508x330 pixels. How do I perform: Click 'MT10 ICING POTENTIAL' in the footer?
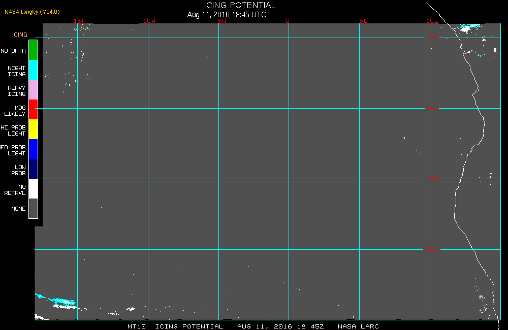(175, 326)
